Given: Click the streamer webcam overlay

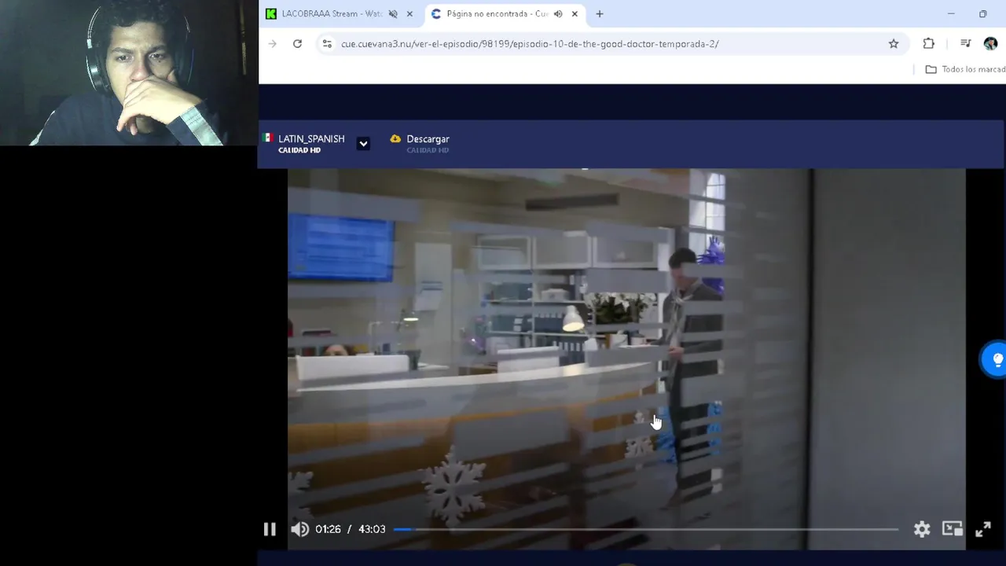Looking at the screenshot, I should (129, 73).
